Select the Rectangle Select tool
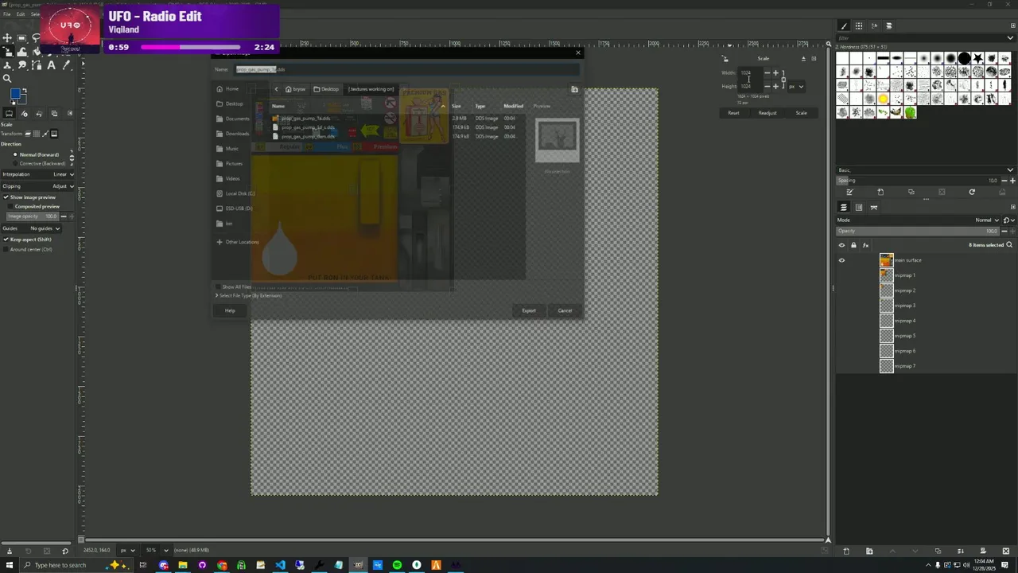 [x=21, y=38]
